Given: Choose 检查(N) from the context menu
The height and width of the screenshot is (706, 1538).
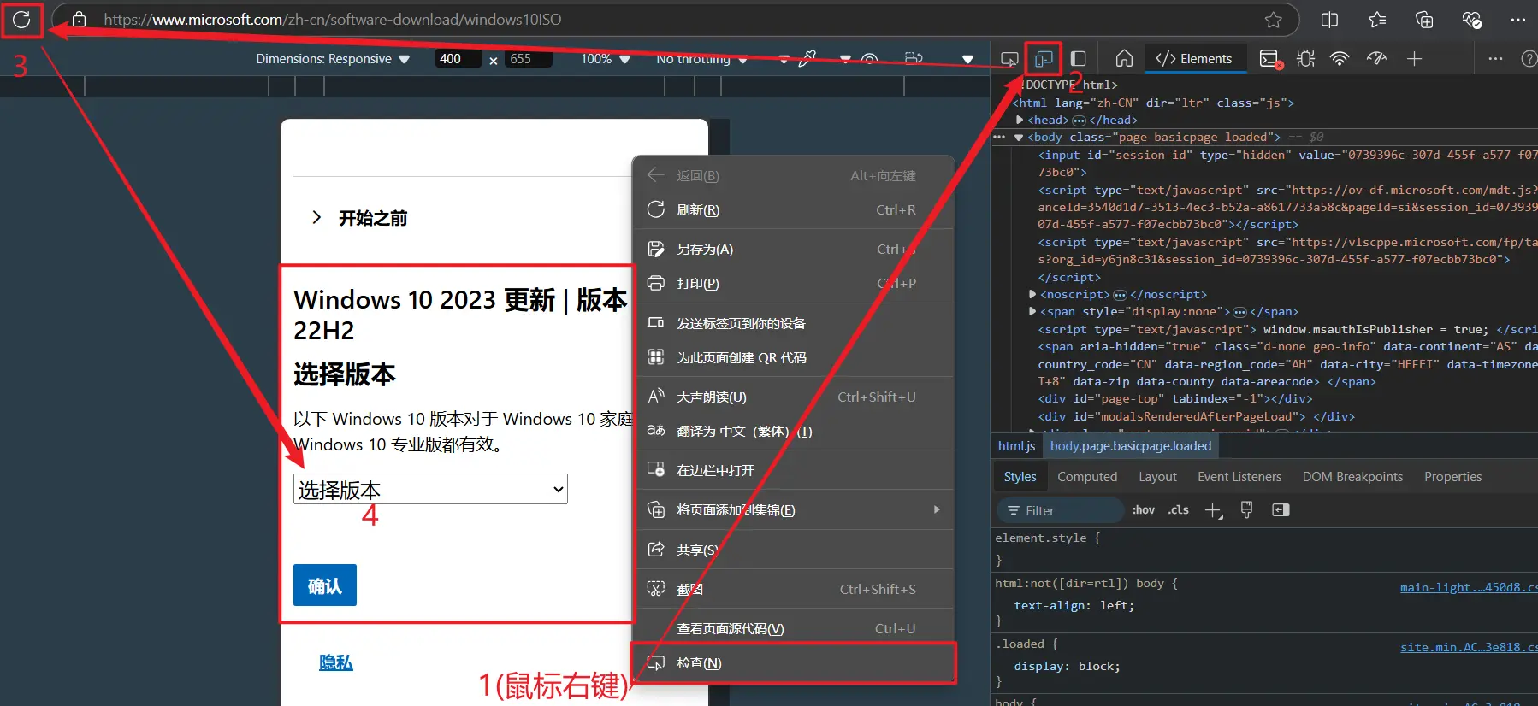Looking at the screenshot, I should [794, 662].
